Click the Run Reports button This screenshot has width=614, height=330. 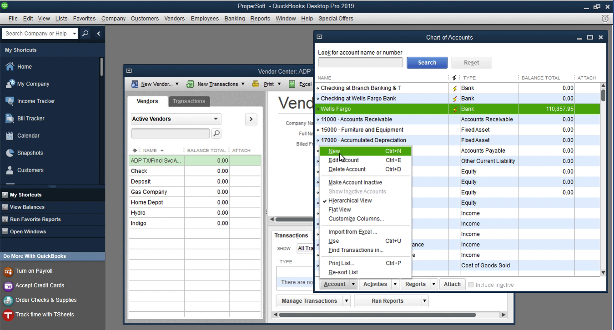point(388,301)
